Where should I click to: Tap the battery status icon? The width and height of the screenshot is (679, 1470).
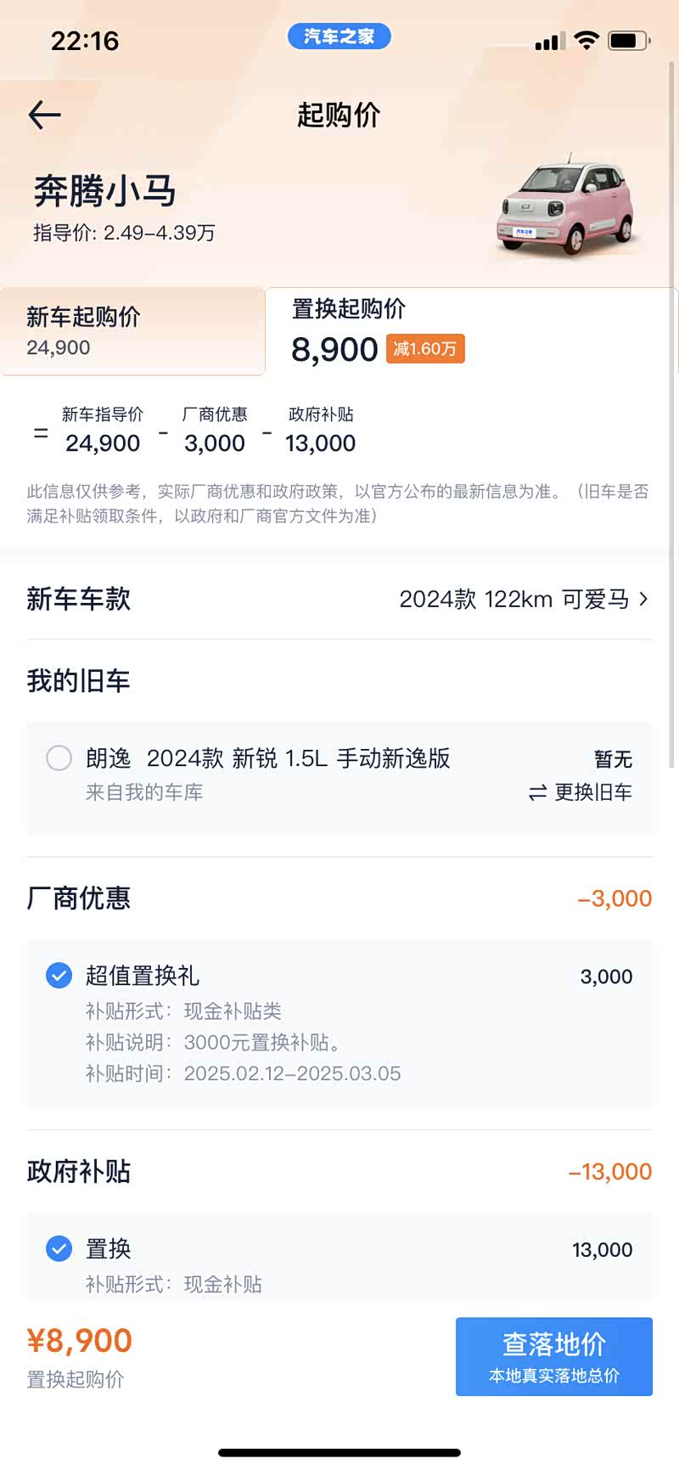(629, 40)
